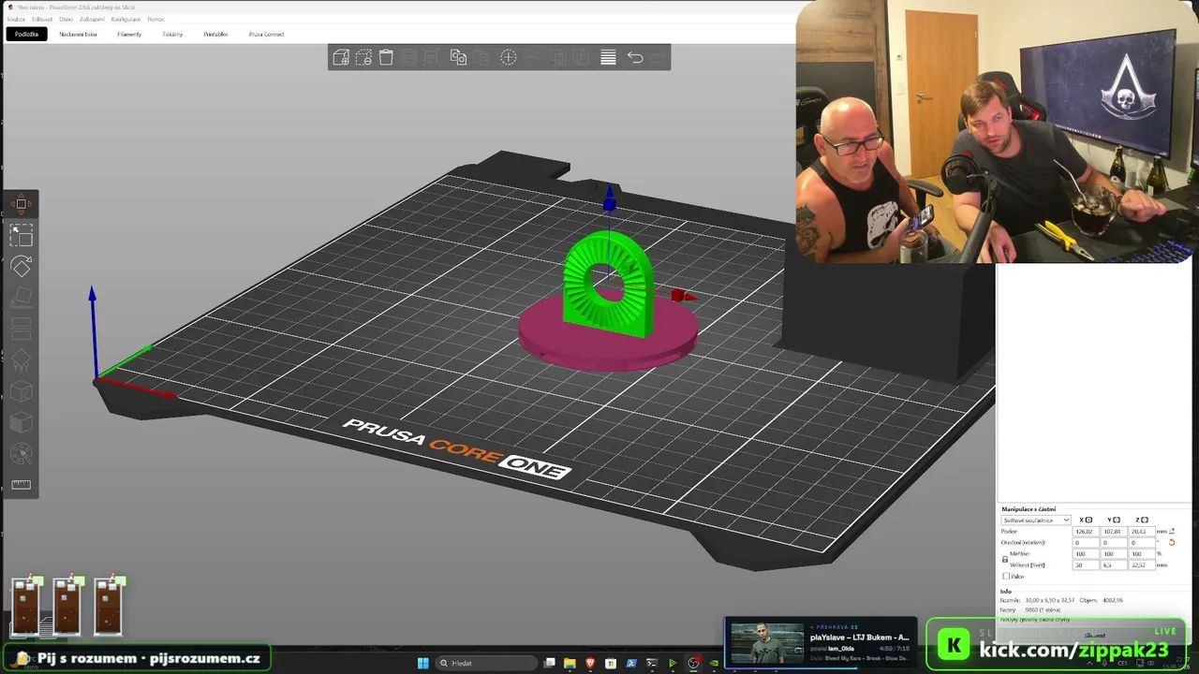The height and width of the screenshot is (674, 1199).
Task: Click the drop-to-bed icon beside position
Action: click(x=1171, y=532)
